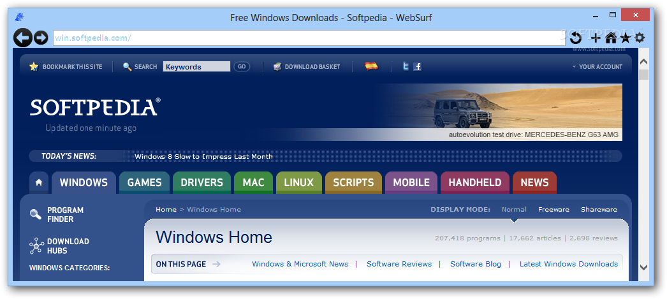Open Download Hubs link
This screenshot has height=299, width=667.
(68, 246)
